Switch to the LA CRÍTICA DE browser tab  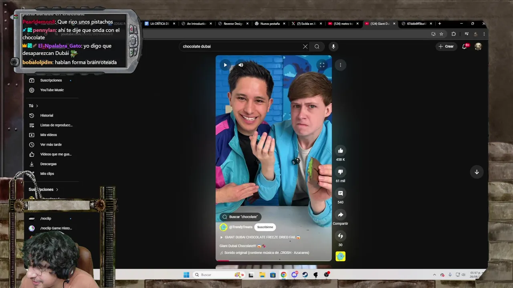160,24
